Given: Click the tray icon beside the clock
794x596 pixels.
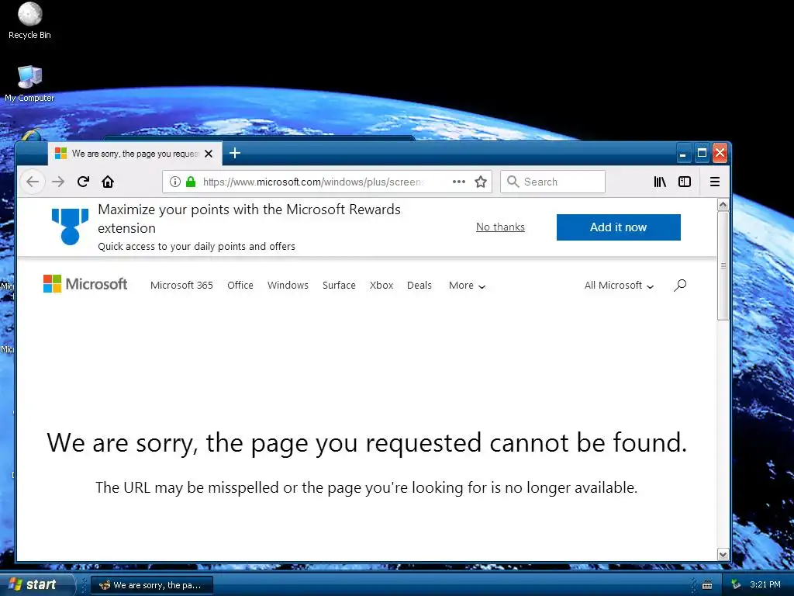Looking at the screenshot, I should click(736, 584).
